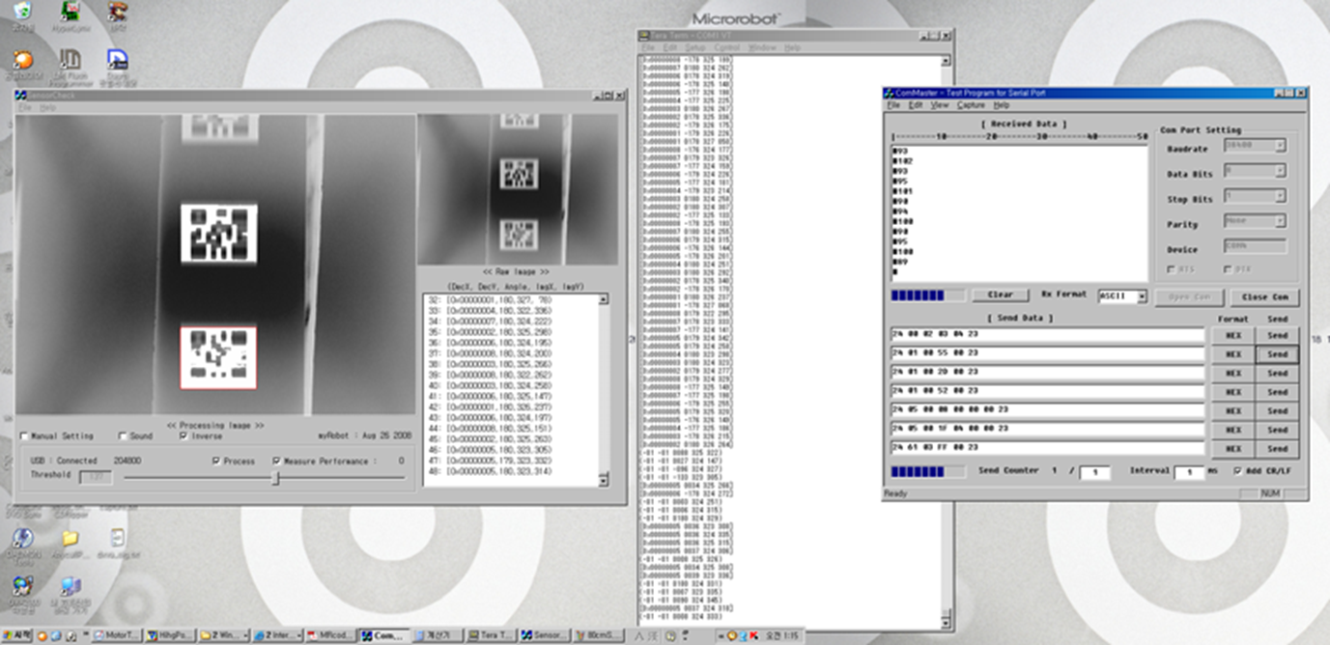Click the orange quick launch icon in taskbar
The image size is (1330, 645).
pos(42,635)
